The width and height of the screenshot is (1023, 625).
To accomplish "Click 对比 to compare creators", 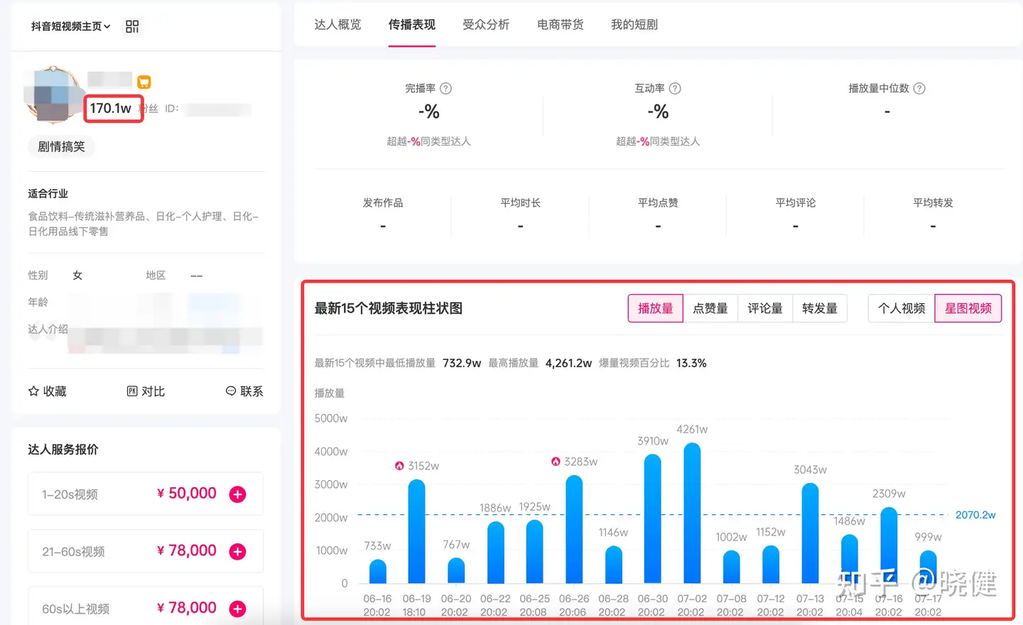I will click(x=146, y=391).
